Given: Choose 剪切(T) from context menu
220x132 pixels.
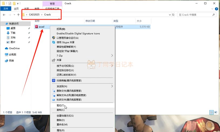Looking at the screenshot, I should point(83,105).
